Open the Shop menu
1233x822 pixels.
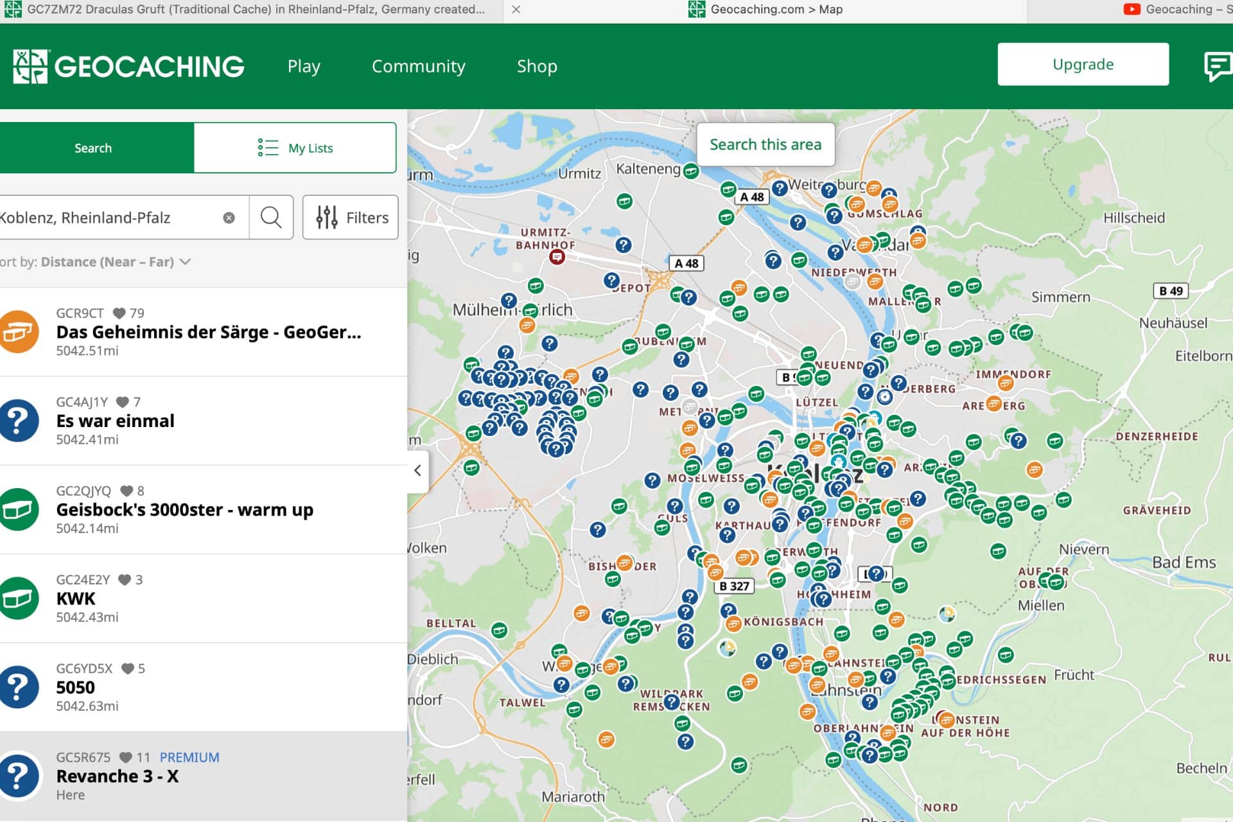click(537, 66)
